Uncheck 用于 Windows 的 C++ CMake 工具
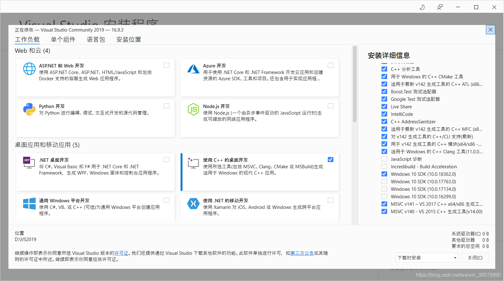504x281 pixels. [384, 76]
